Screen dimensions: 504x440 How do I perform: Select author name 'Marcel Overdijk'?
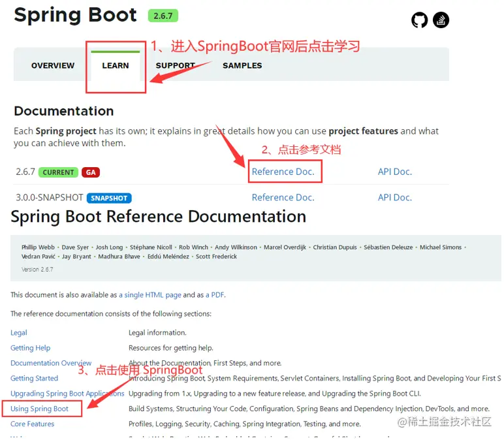pyautogui.click(x=285, y=247)
